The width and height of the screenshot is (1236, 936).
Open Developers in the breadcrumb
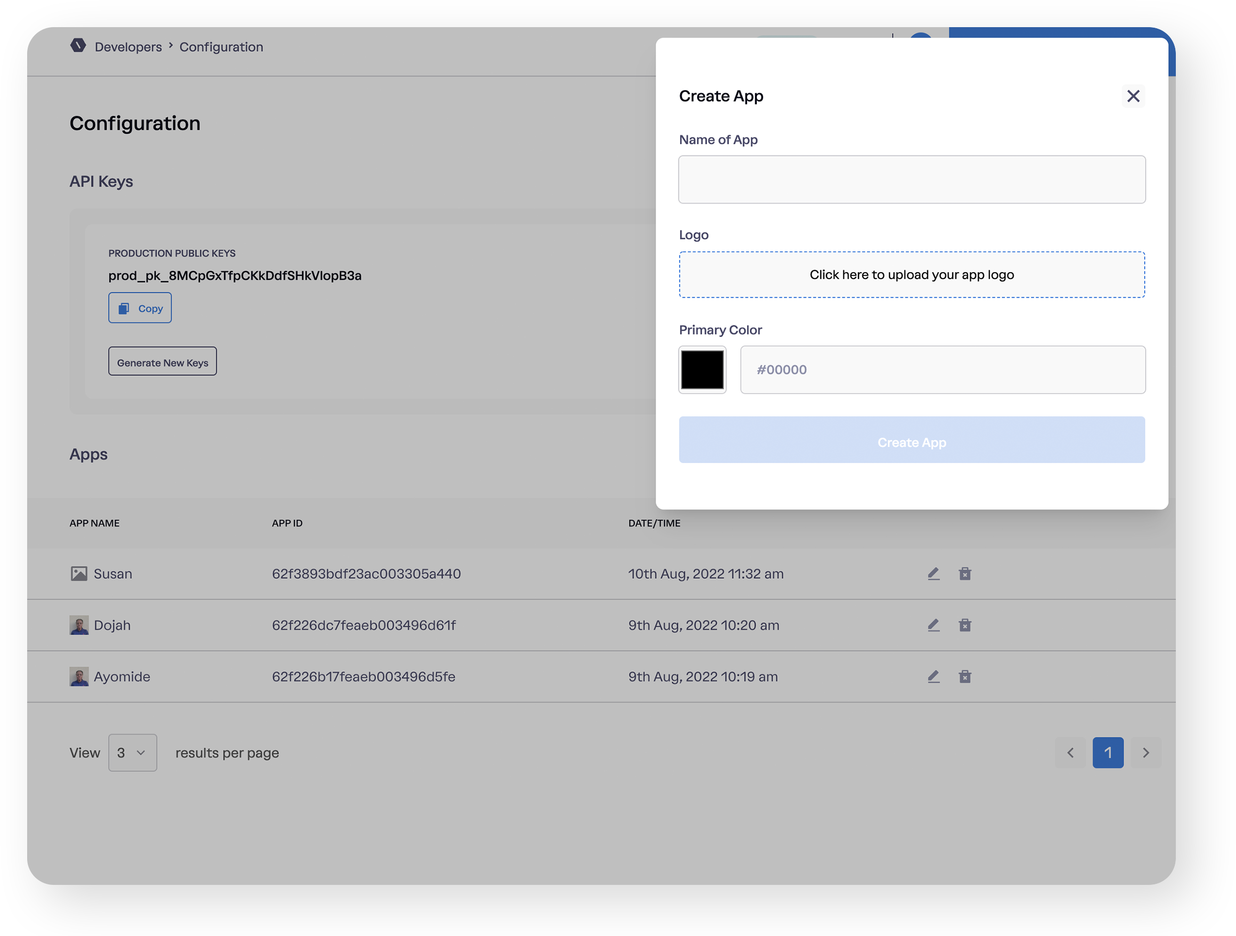click(x=128, y=47)
